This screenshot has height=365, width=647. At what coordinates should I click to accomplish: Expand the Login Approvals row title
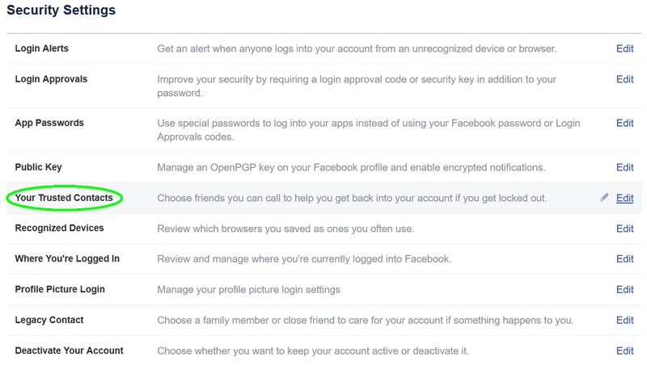point(51,79)
